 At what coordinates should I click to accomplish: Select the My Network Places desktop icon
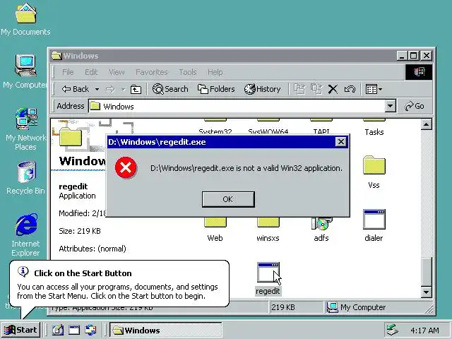(x=25, y=129)
